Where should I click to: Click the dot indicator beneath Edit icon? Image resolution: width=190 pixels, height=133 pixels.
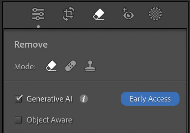(x=38, y=27)
